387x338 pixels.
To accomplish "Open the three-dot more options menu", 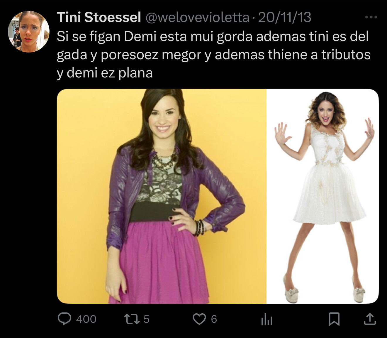I will [371, 17].
